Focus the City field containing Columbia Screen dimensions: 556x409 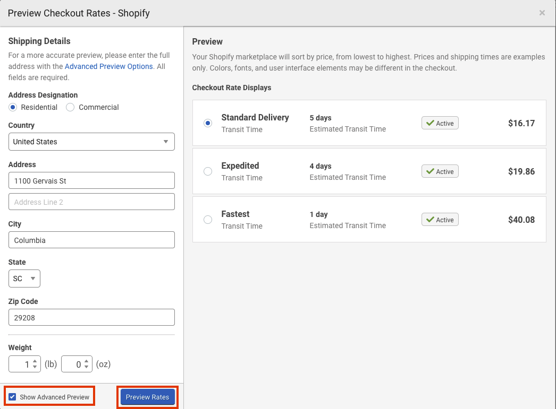click(91, 240)
